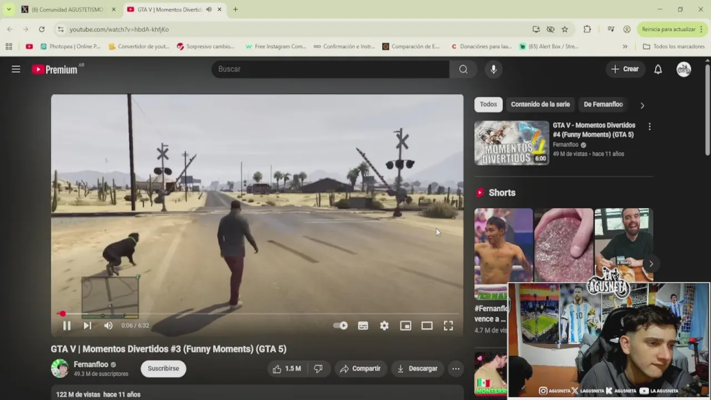This screenshot has height=400, width=711.
Task: Open the Momentos Divertidos #4 title link
Action: point(594,130)
